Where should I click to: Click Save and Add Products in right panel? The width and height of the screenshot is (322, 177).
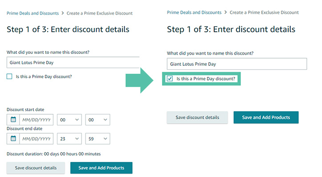266,117
